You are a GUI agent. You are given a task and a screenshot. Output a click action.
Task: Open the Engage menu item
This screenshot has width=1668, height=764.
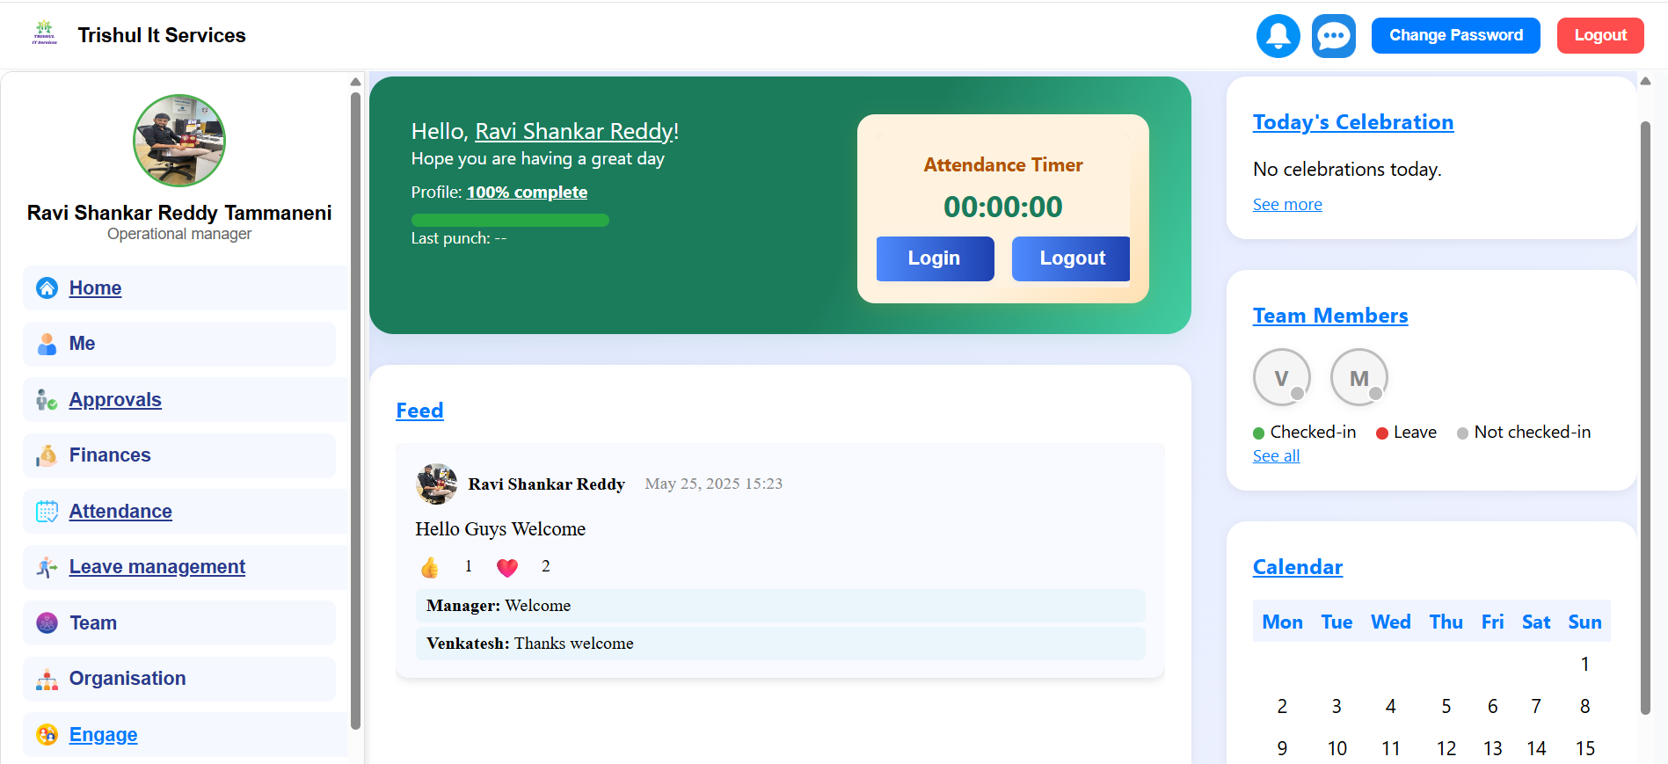(186, 735)
